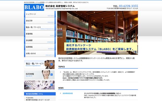
Task: Open the トップページ menu item
Action: 40,14
